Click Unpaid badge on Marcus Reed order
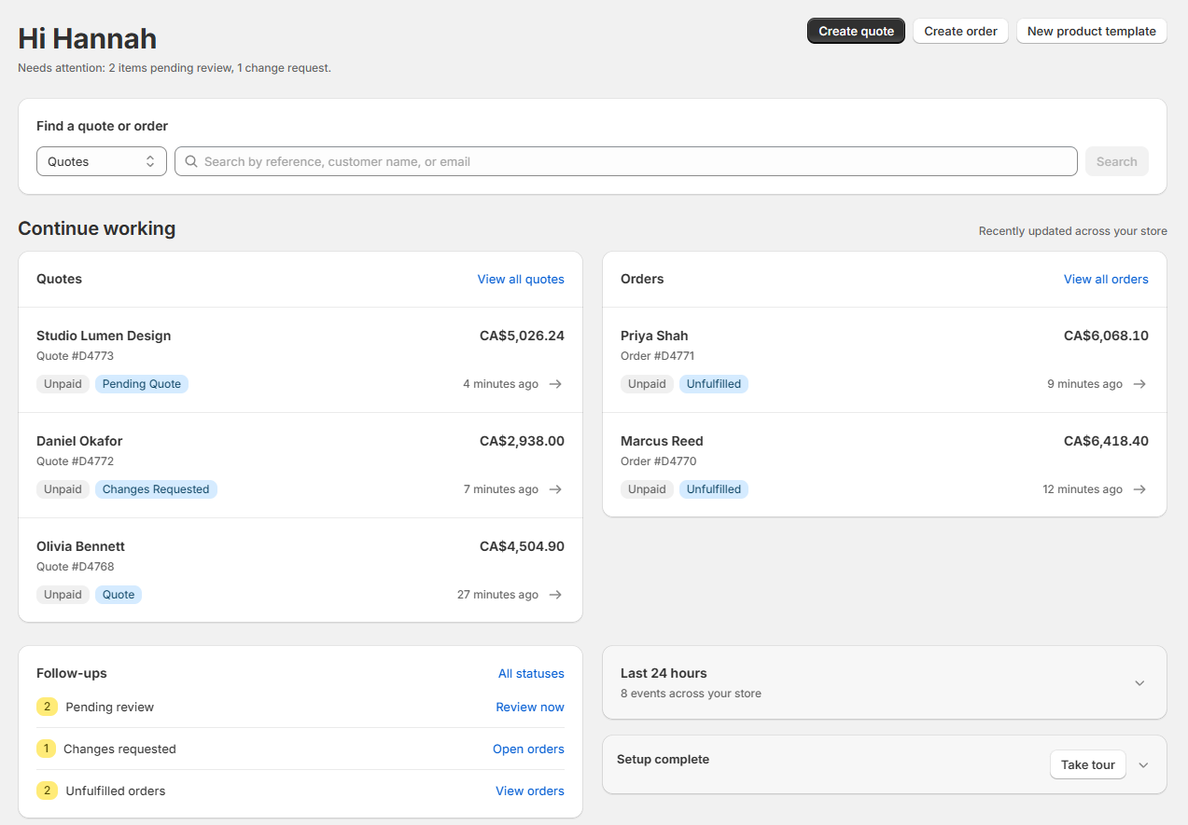This screenshot has width=1188, height=825. [x=647, y=489]
